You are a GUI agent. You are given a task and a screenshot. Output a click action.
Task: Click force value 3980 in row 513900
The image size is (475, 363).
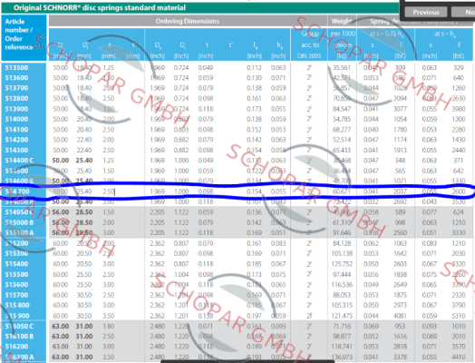tap(459, 109)
